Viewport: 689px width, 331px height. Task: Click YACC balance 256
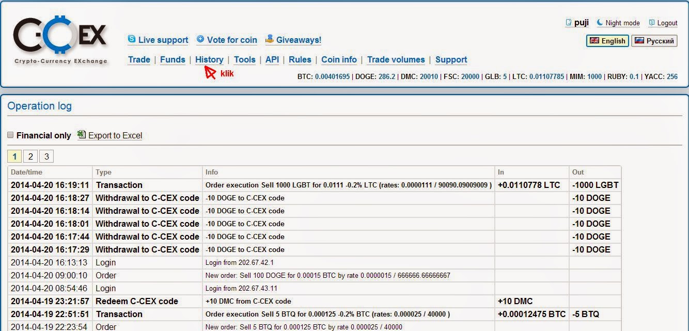tap(672, 76)
